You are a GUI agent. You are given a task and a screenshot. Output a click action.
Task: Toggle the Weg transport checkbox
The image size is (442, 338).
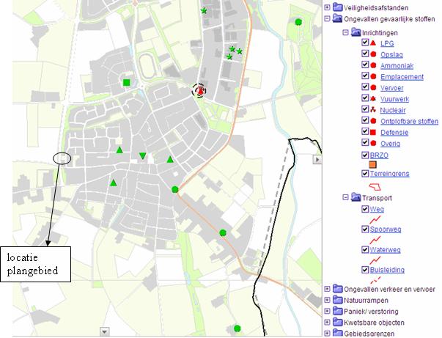click(365, 209)
